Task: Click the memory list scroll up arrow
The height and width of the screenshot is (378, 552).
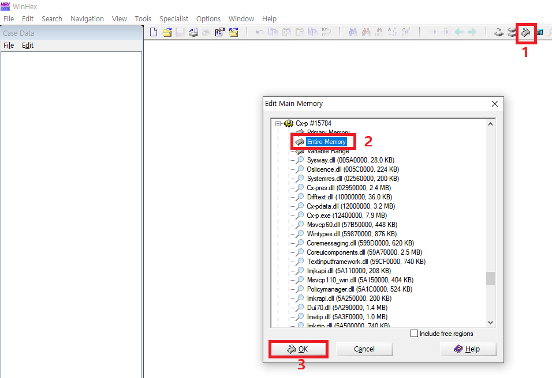Action: 490,124
